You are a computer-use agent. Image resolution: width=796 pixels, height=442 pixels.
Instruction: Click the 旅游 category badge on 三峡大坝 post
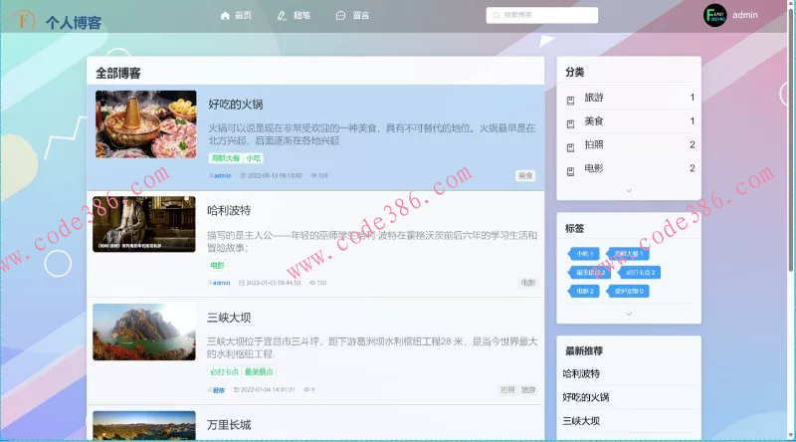click(x=528, y=389)
